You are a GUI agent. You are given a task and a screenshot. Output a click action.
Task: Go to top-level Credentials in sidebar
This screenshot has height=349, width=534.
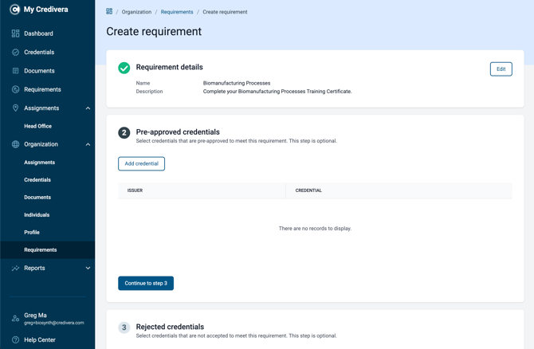(39, 52)
